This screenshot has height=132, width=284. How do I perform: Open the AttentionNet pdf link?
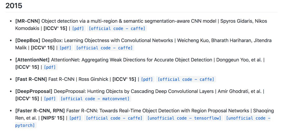pyautogui.click(x=50, y=67)
